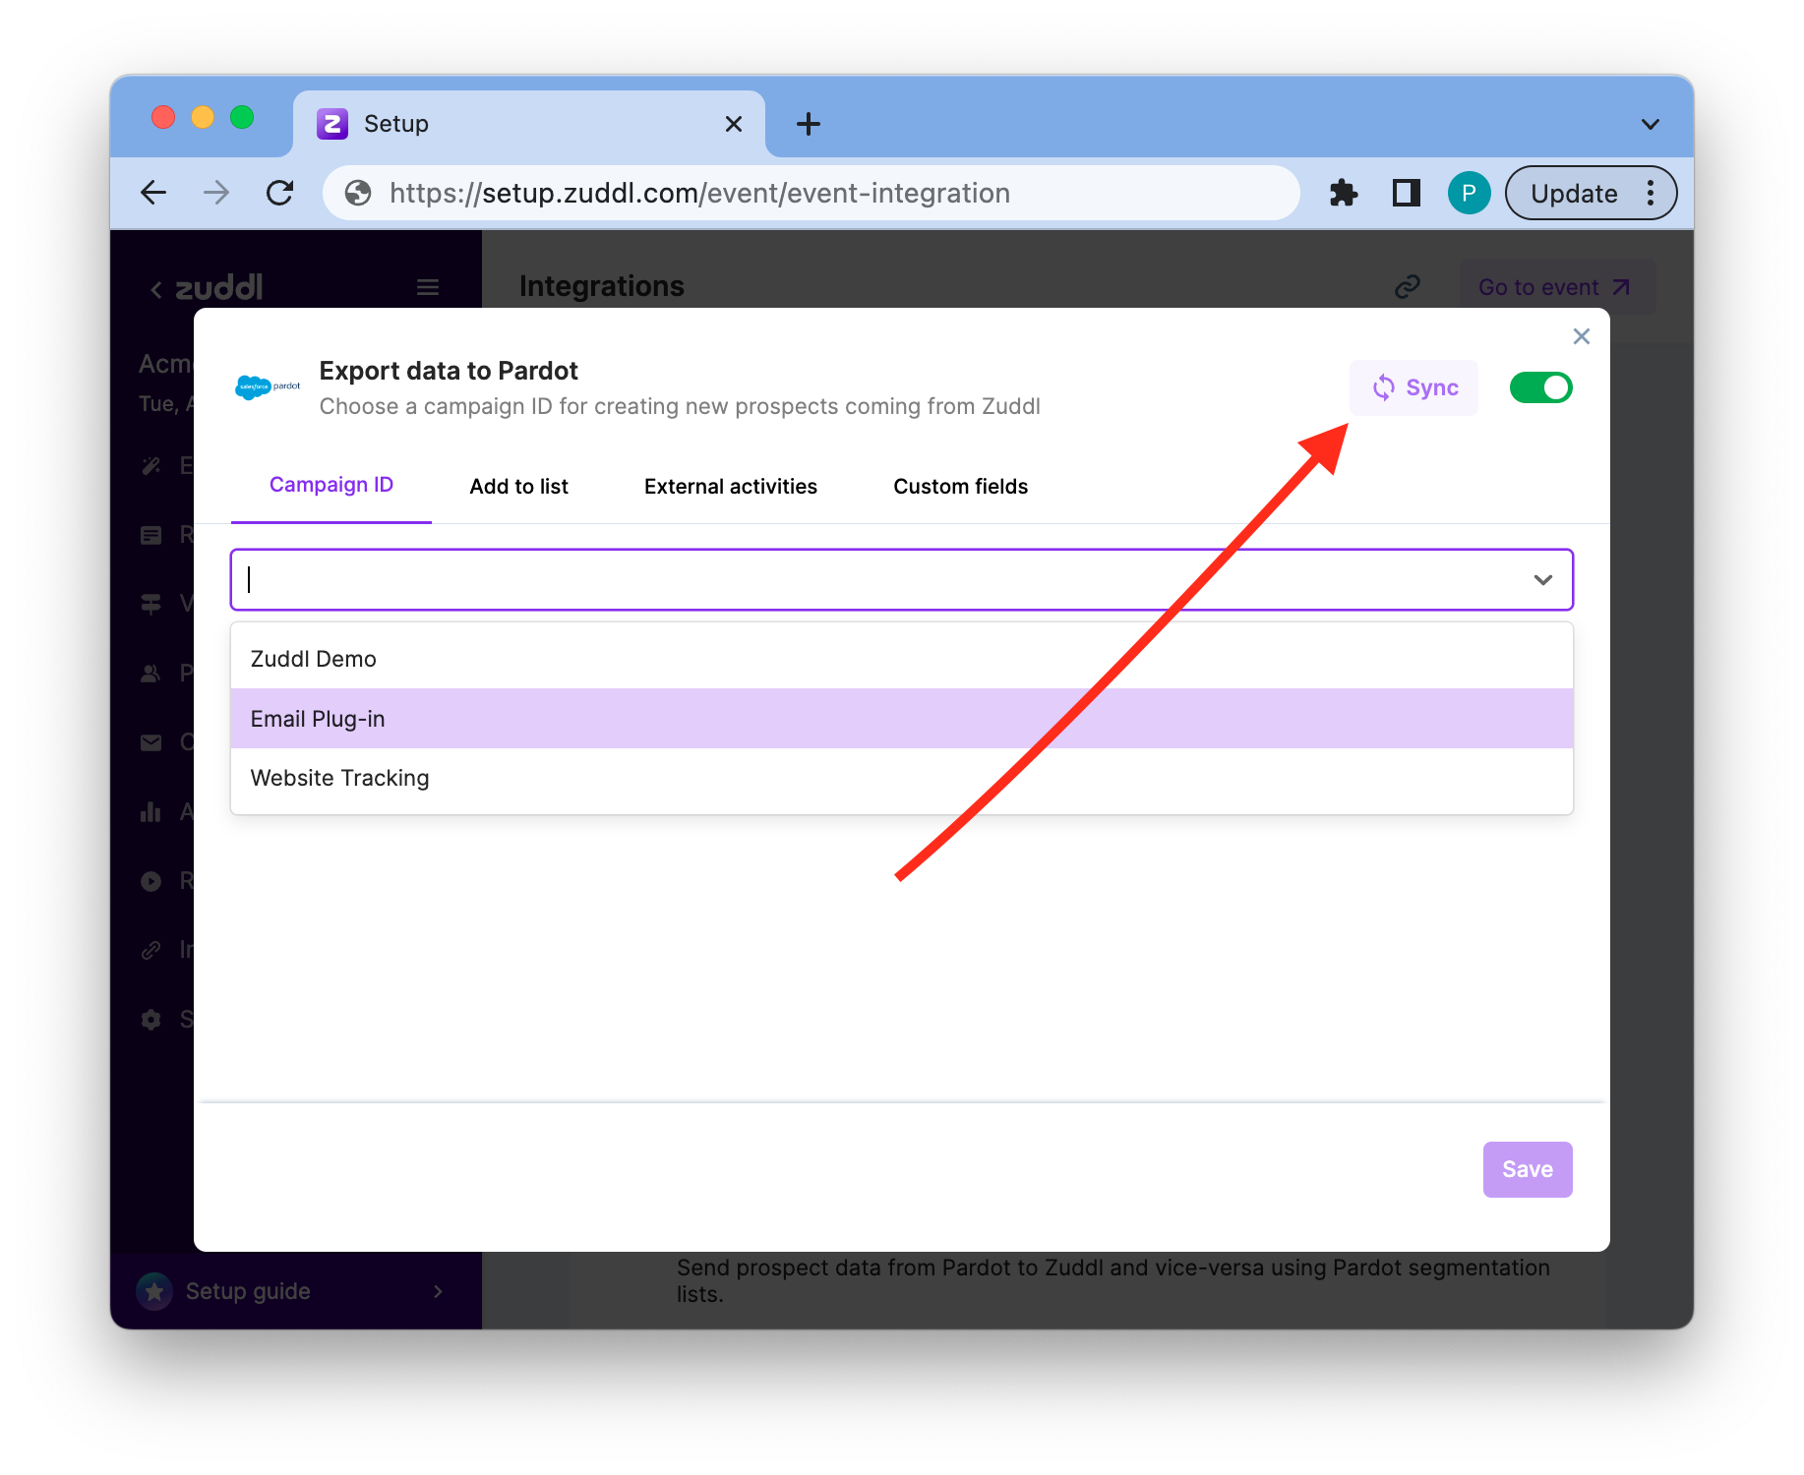Go back in browser history
This screenshot has width=1804, height=1475.
pyautogui.click(x=153, y=193)
